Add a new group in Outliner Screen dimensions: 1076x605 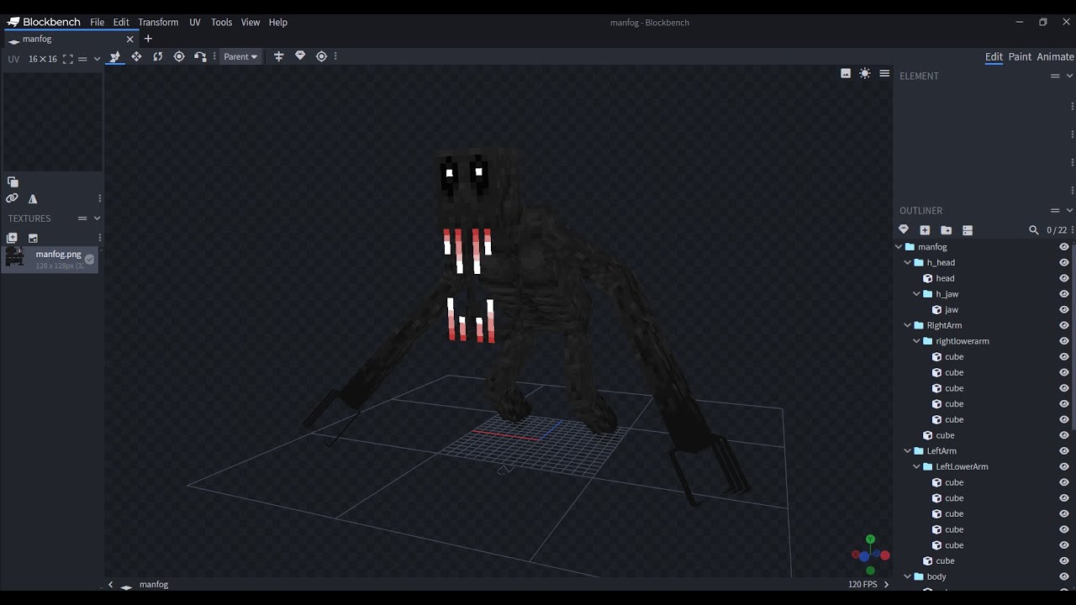[x=946, y=229]
